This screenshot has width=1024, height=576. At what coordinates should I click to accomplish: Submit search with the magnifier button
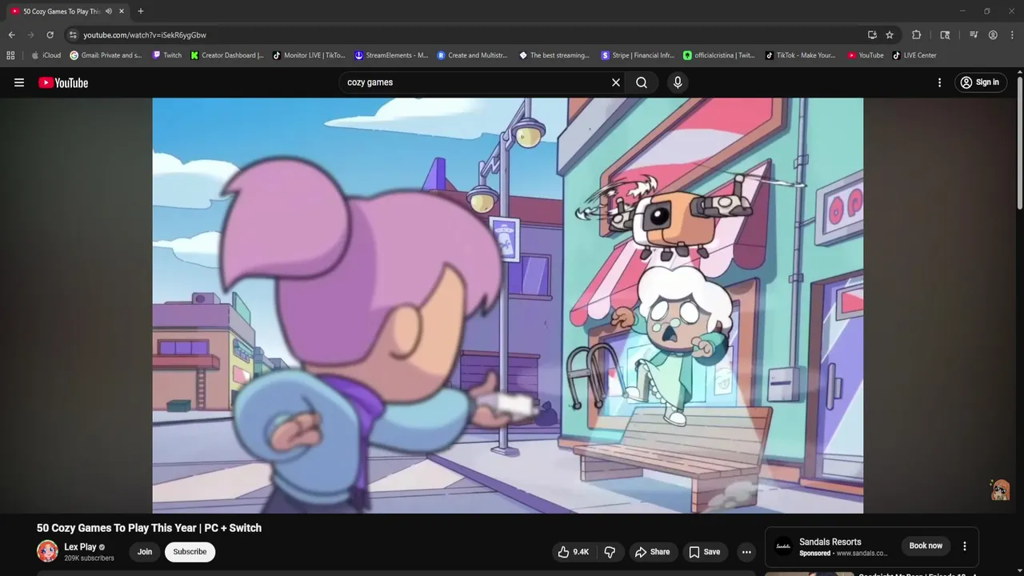tap(642, 82)
